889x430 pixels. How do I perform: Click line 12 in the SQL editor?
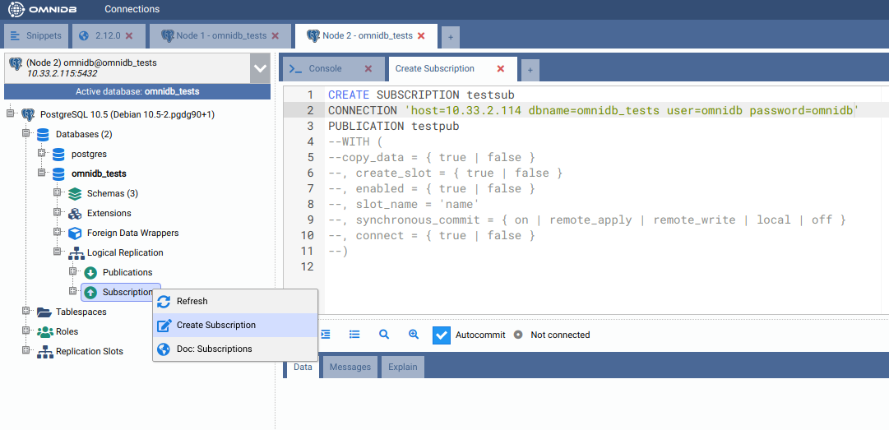pos(576,267)
